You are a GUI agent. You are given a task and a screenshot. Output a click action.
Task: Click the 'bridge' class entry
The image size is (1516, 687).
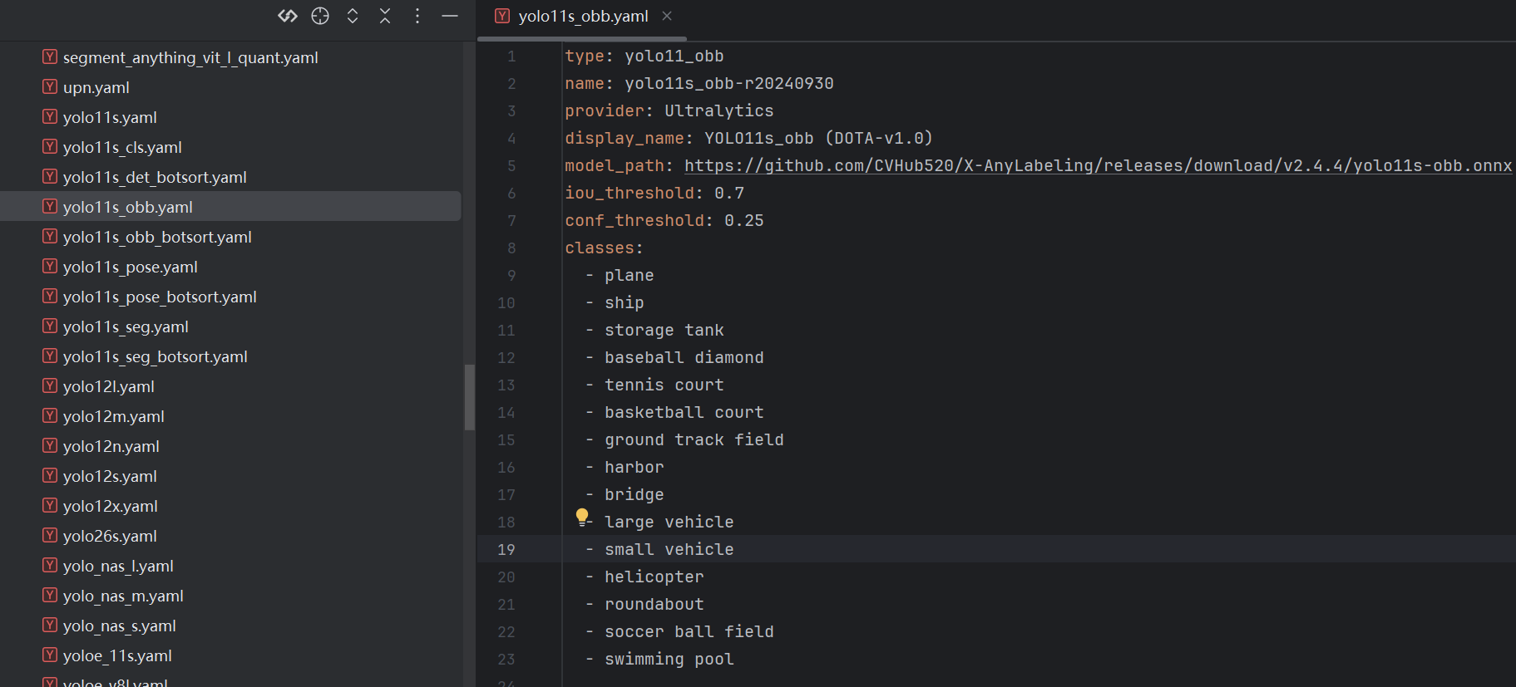point(635,494)
